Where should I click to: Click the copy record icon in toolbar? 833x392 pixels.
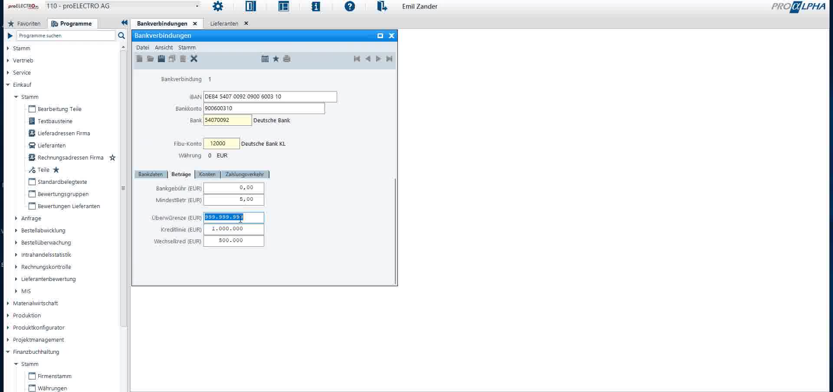(172, 59)
